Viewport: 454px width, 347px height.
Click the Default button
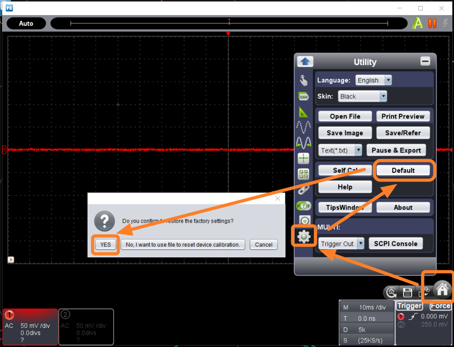(x=403, y=170)
